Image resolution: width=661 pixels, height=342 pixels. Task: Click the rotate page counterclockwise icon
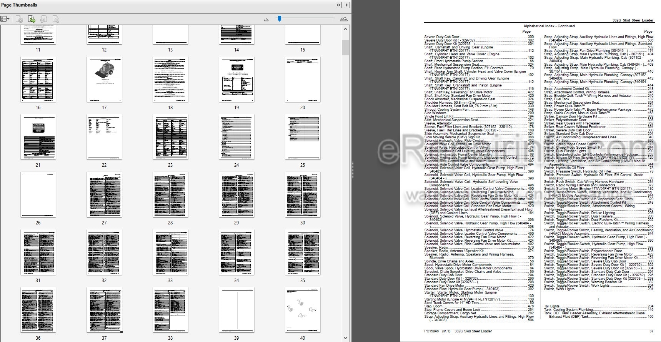click(x=44, y=19)
